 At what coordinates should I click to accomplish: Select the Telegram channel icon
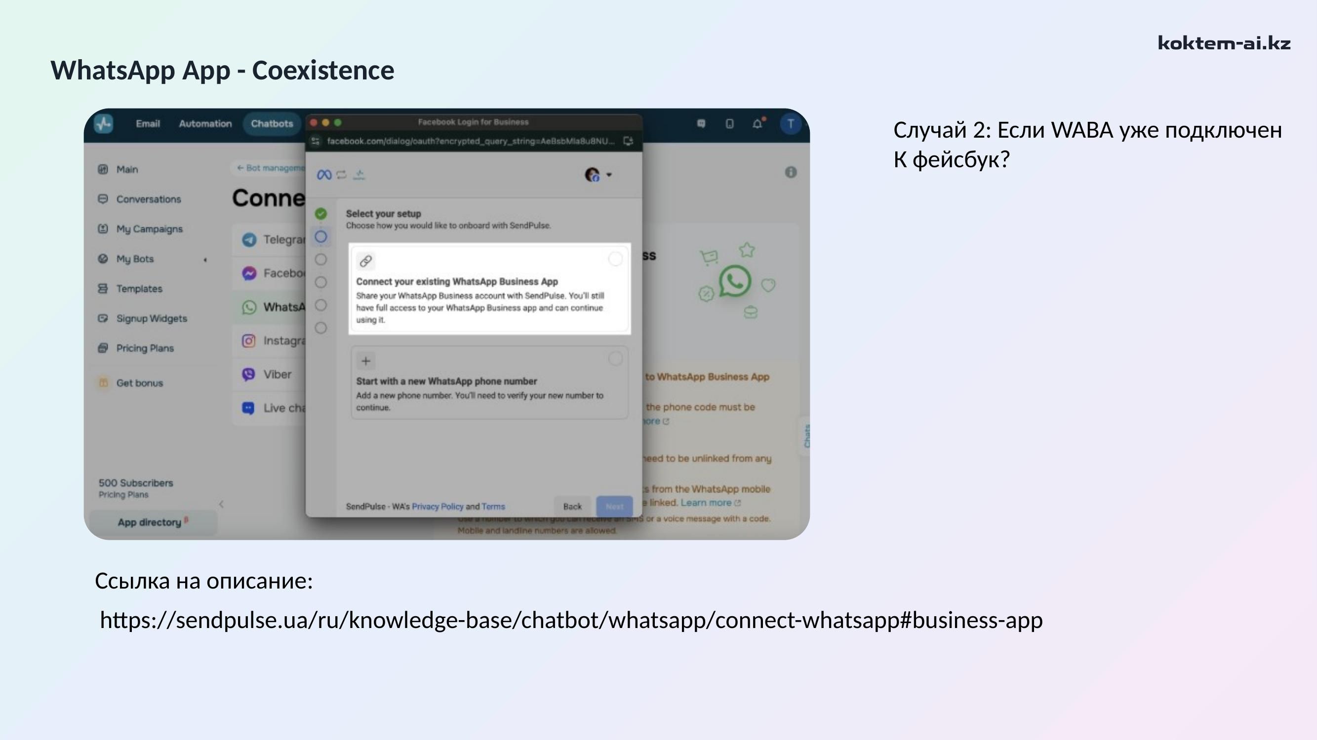click(249, 240)
